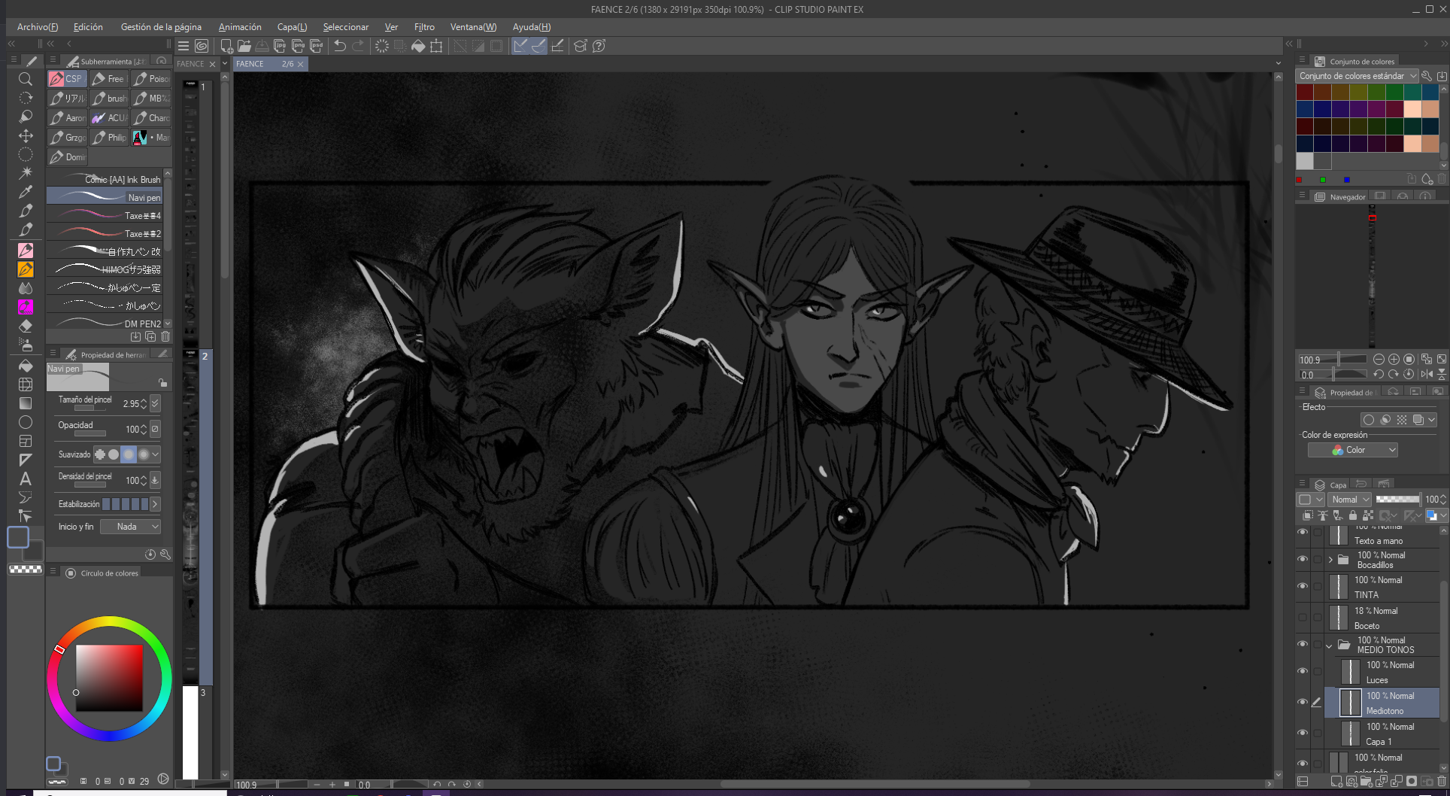This screenshot has height=796, width=1450.
Task: Select the Move layer tool
Action: 25,135
